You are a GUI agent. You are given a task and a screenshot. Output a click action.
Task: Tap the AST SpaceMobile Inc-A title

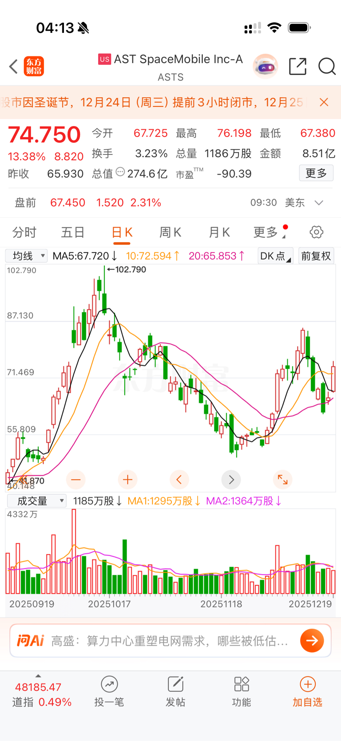(x=178, y=59)
